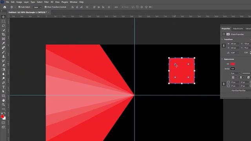Image resolution: width=251 pixels, height=141 pixels.
Task: Swap foreground and background colors
Action: 4,113
